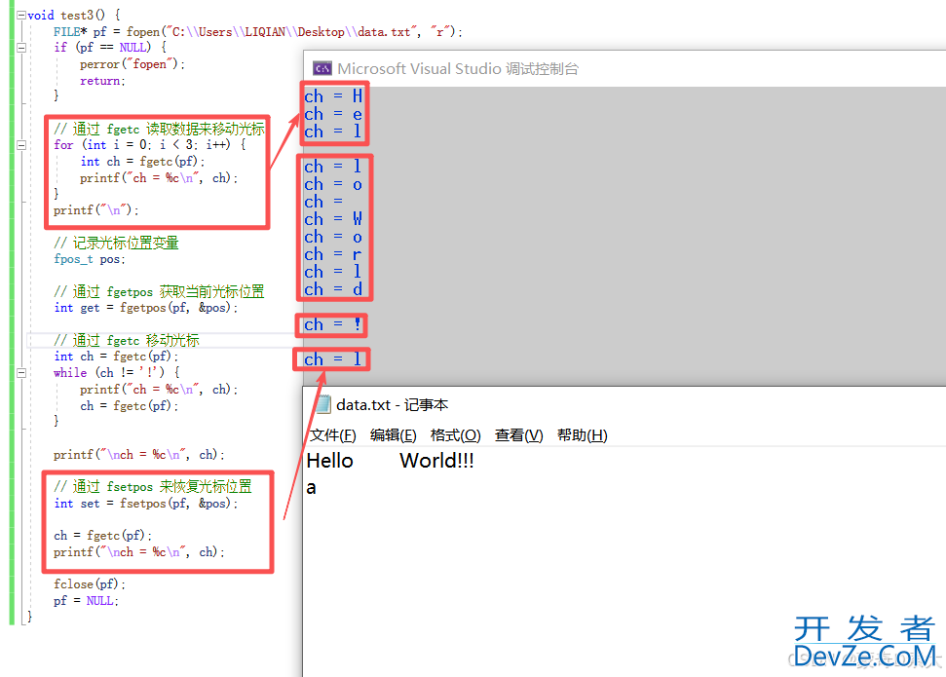Click the 'ch = !' console output line
Screen dimensions: 946x677
tap(332, 325)
